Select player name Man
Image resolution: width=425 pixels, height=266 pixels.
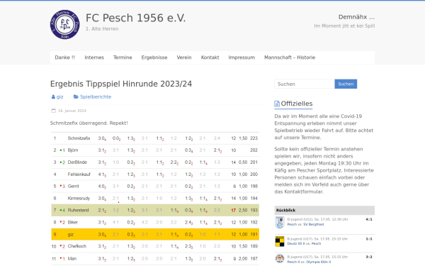point(72,259)
